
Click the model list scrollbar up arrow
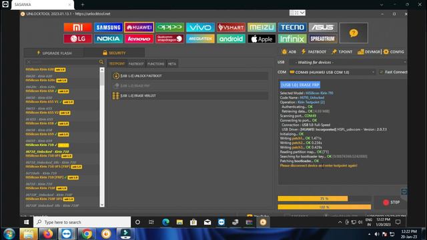tap(102, 70)
